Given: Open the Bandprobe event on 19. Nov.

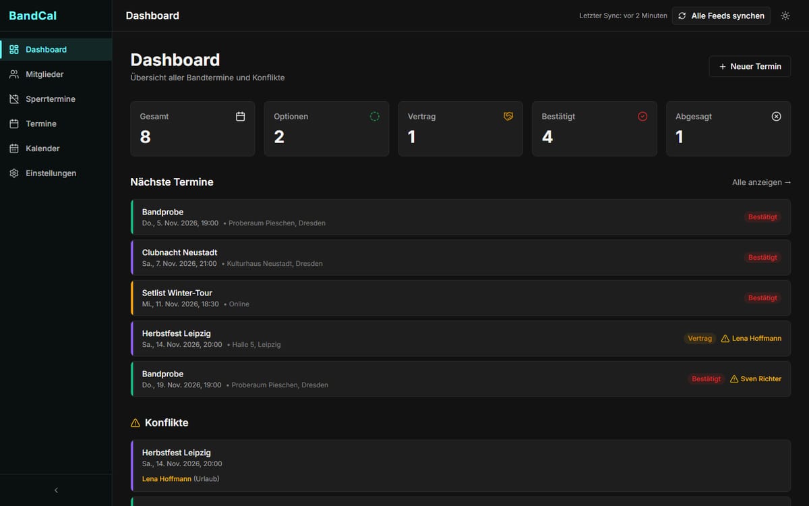Looking at the screenshot, I should (460, 379).
